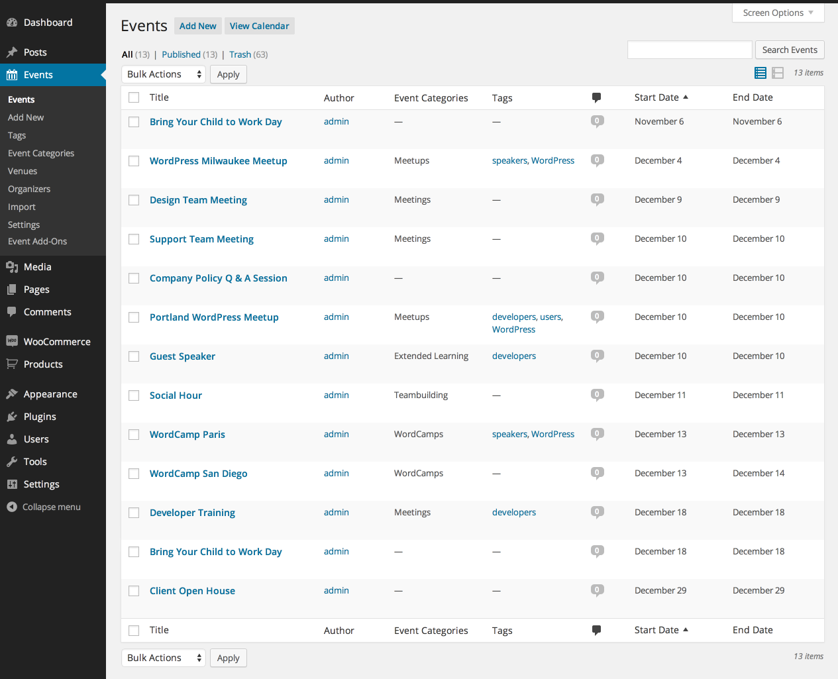838x679 pixels.
Task: Open WooCommerce via its sidebar icon
Action: [x=12, y=340]
